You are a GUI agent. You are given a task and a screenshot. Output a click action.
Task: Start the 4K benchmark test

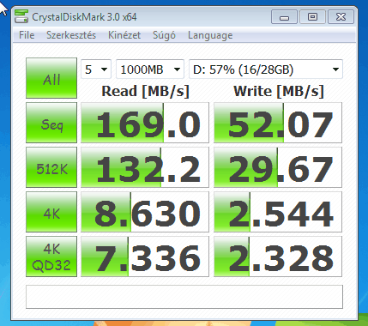[51, 212]
